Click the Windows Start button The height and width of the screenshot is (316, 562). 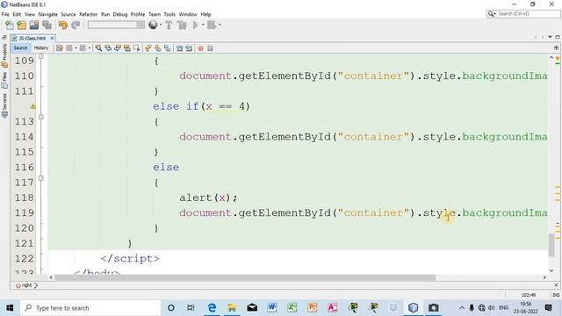10,308
